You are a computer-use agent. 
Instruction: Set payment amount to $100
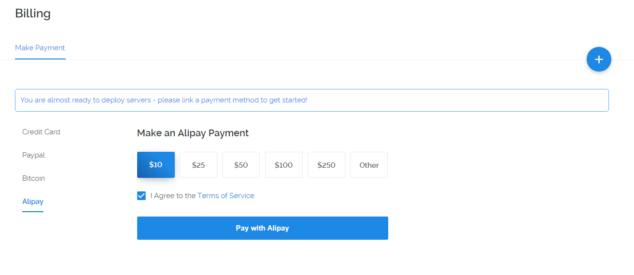[x=283, y=165]
